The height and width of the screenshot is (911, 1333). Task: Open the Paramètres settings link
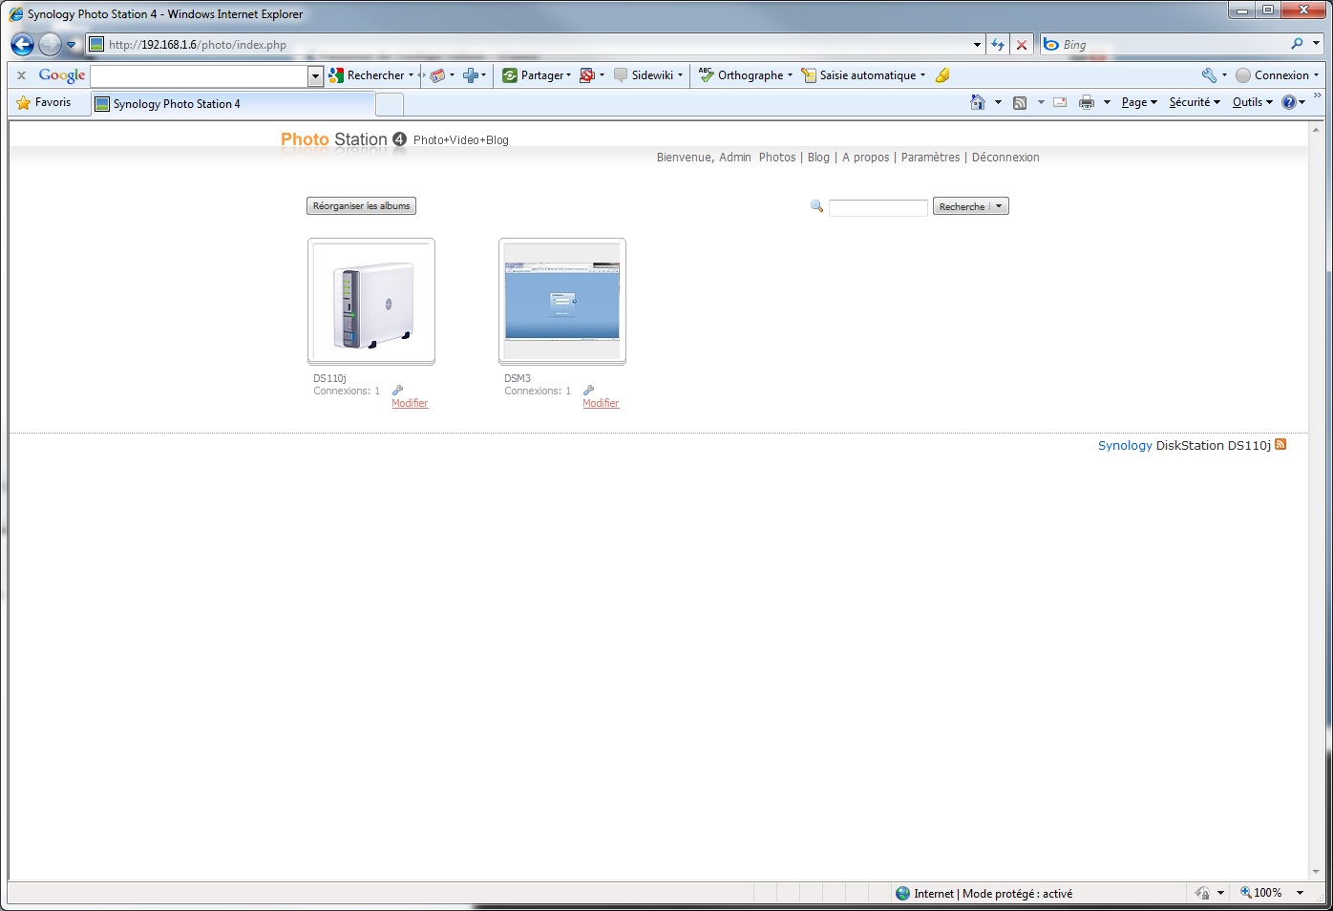click(930, 158)
